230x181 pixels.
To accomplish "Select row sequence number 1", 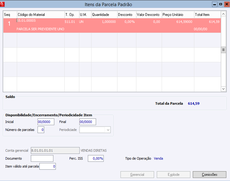I will coord(9,24).
